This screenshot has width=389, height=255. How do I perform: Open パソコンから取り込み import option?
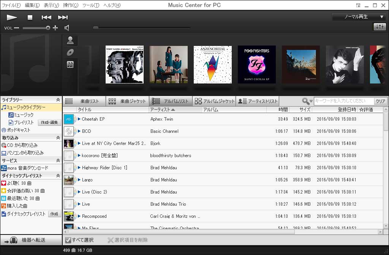pyautogui.click(x=22, y=153)
